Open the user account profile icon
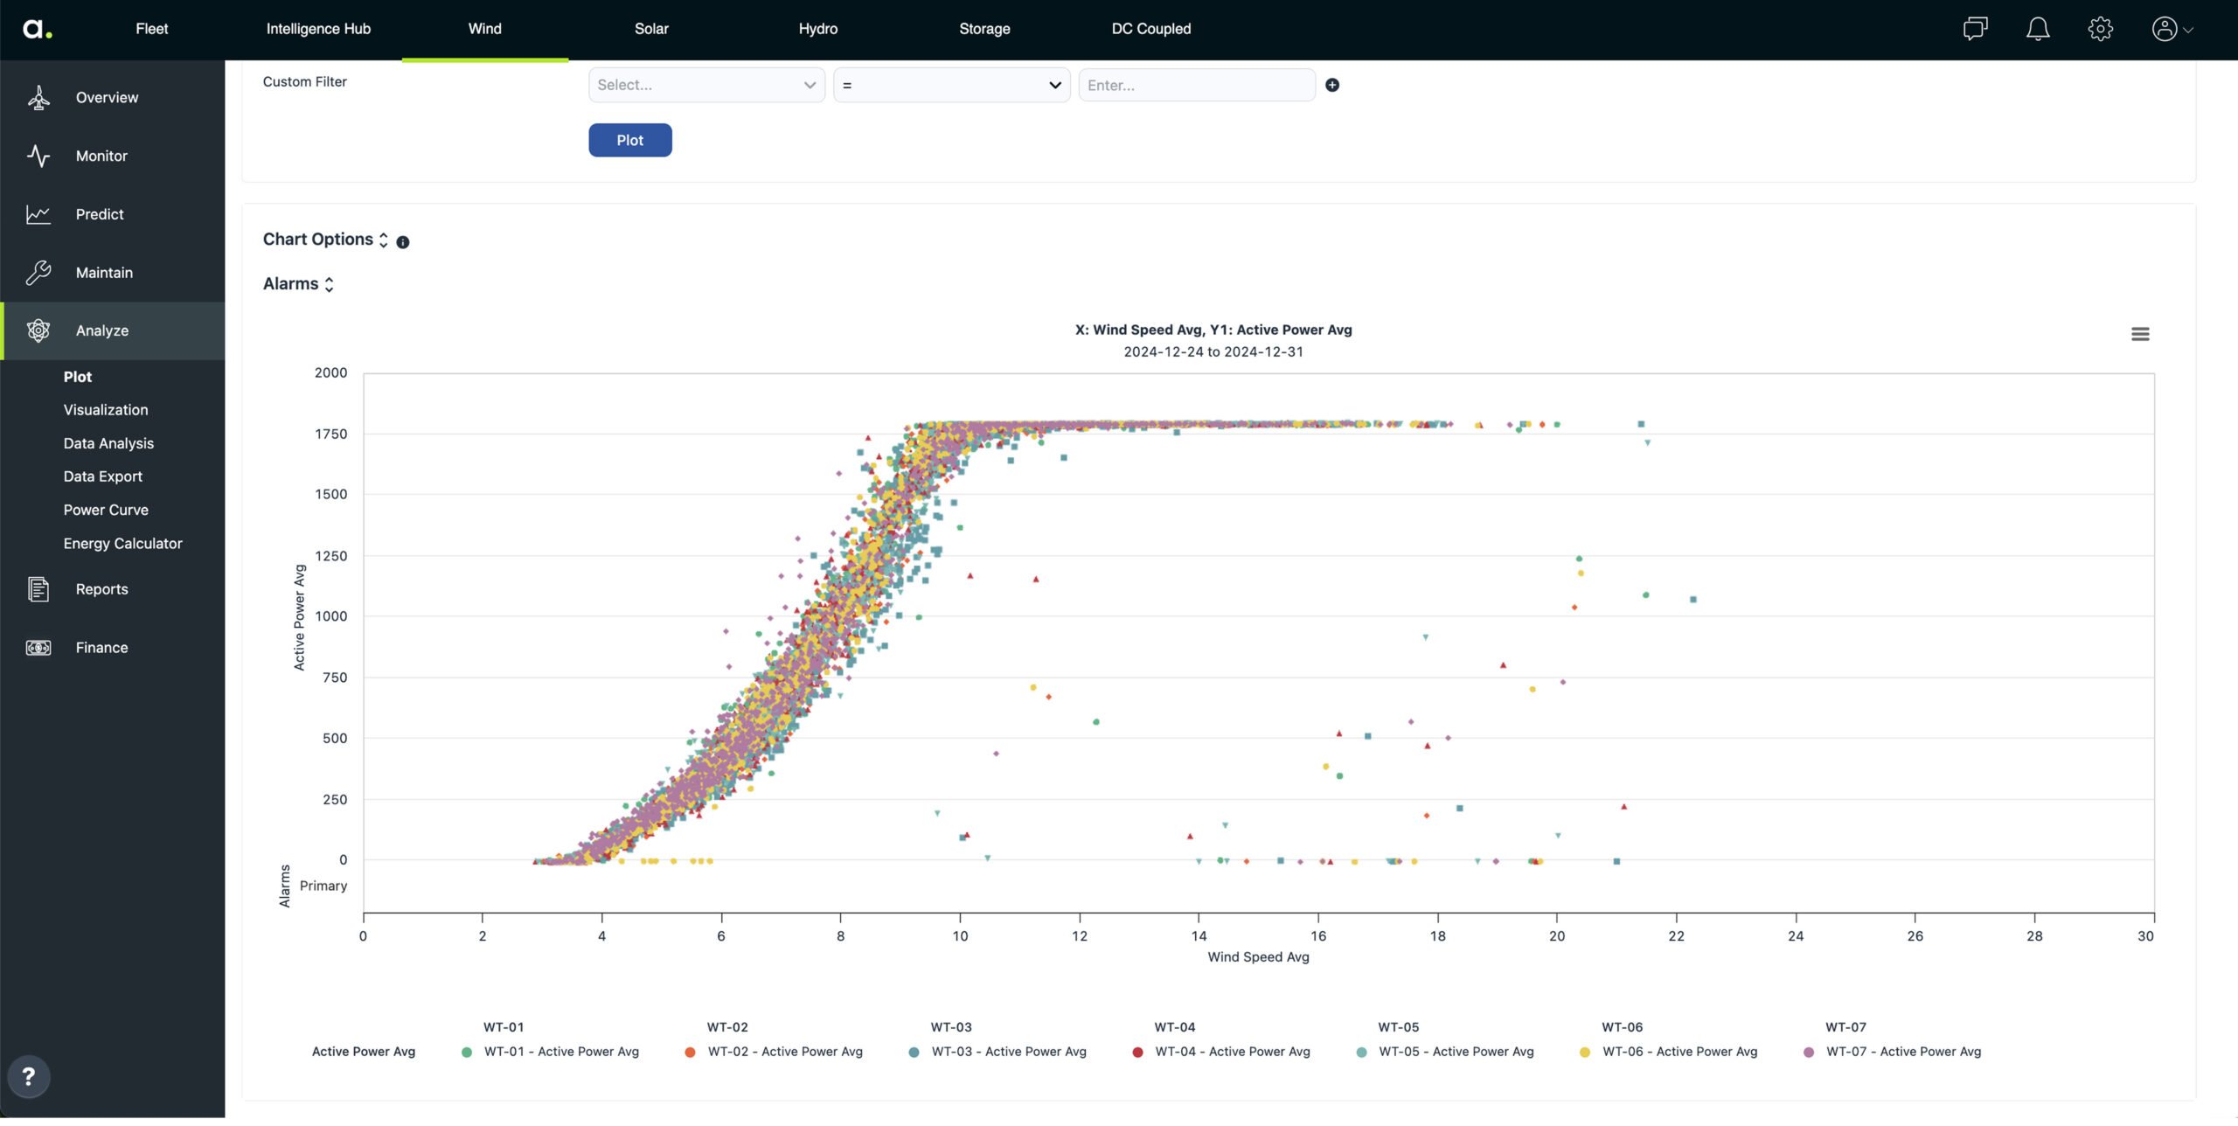The height and width of the screenshot is (1126, 2238). coord(2164,29)
